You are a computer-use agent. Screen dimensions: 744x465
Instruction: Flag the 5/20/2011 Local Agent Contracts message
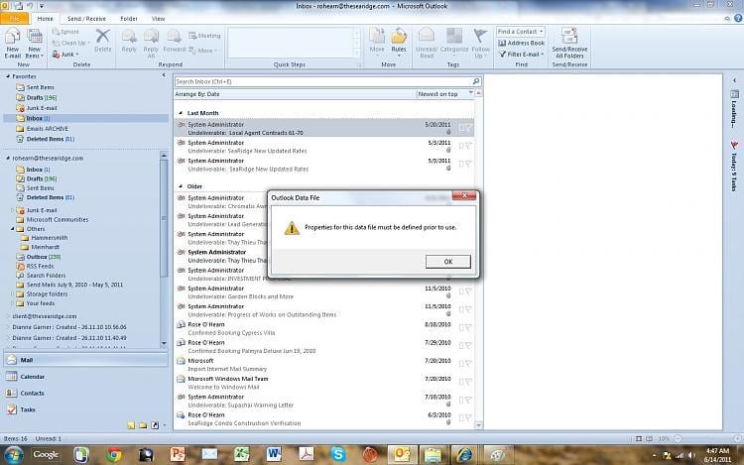pyautogui.click(x=468, y=128)
